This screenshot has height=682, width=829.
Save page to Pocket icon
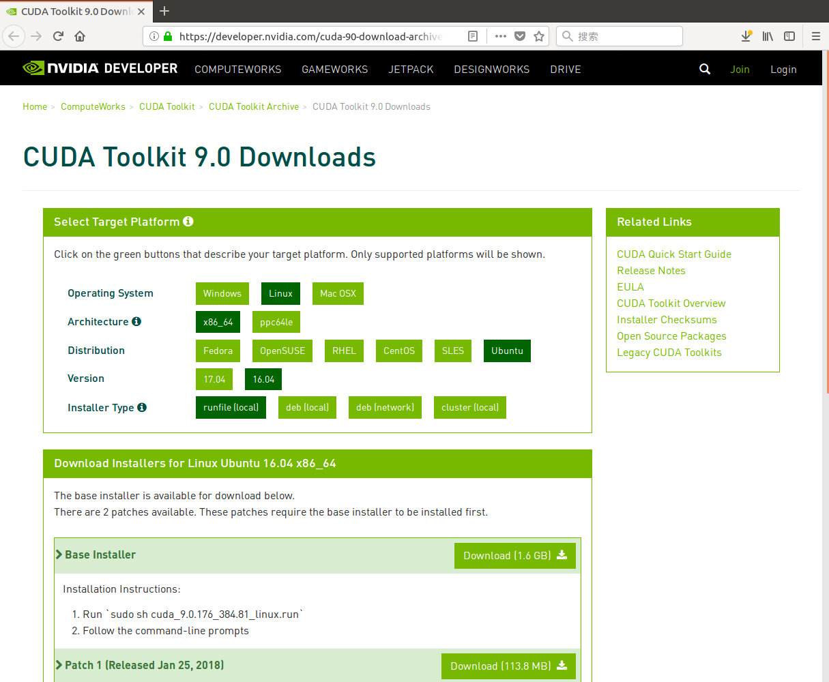(520, 36)
